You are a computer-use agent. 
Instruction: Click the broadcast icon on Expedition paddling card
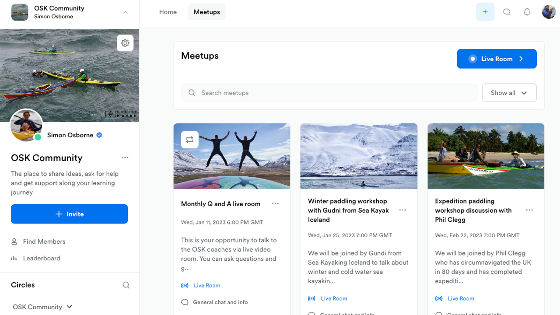click(x=439, y=298)
